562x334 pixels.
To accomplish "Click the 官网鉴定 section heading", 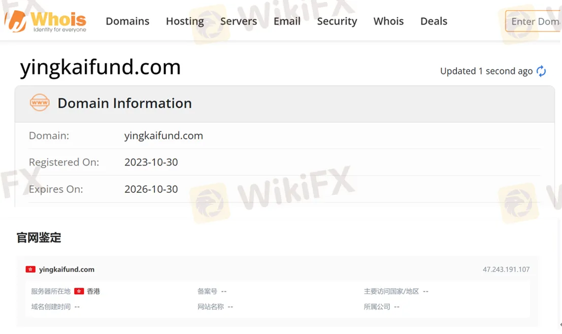I will [x=39, y=237].
